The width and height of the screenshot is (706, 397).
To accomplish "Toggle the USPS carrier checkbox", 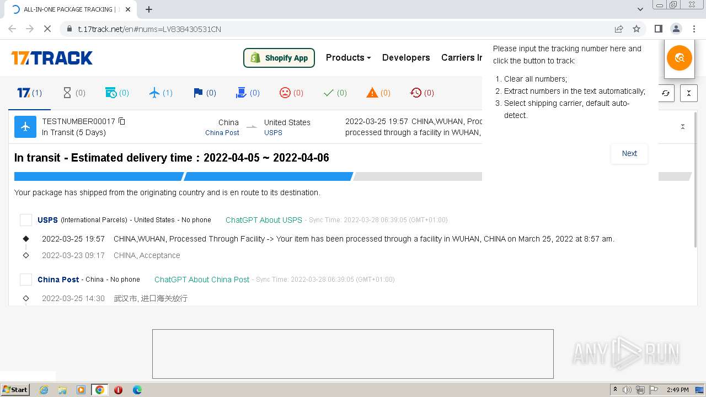I will point(26,220).
